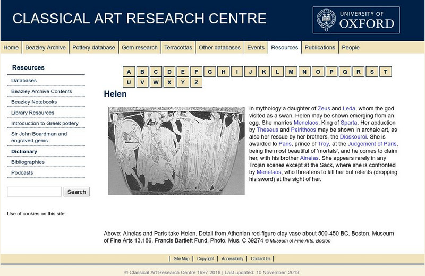
Task: Open the Accessibility footer link
Action: 232,258
